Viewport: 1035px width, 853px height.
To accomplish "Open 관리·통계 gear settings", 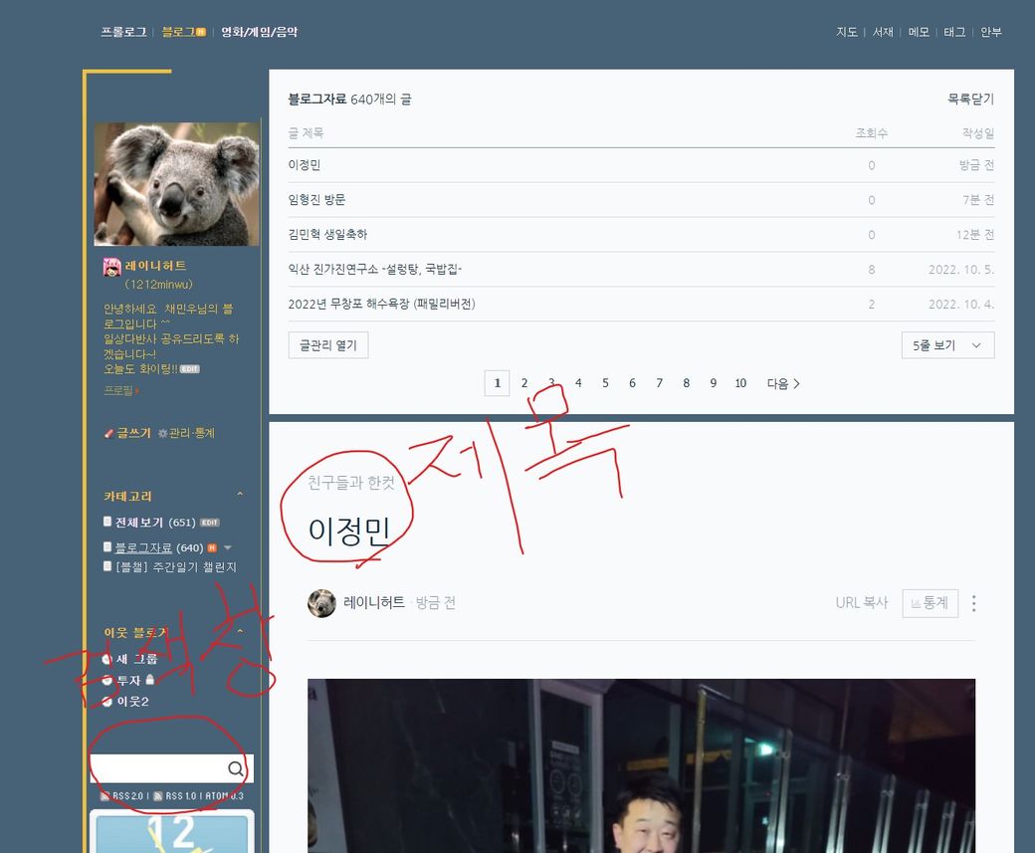I will [163, 434].
